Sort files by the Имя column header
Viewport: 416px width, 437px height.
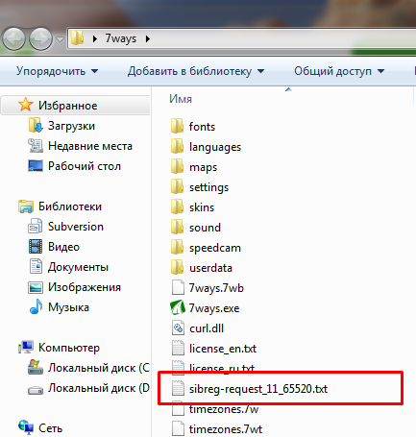pyautogui.click(x=181, y=99)
